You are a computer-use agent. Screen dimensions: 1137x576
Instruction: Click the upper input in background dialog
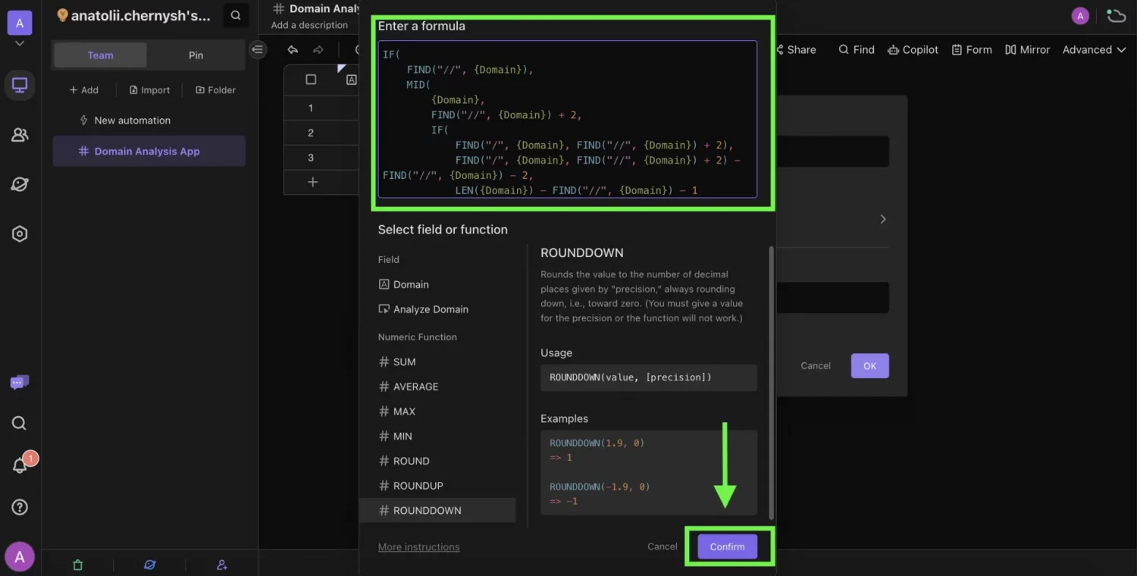[x=832, y=152]
